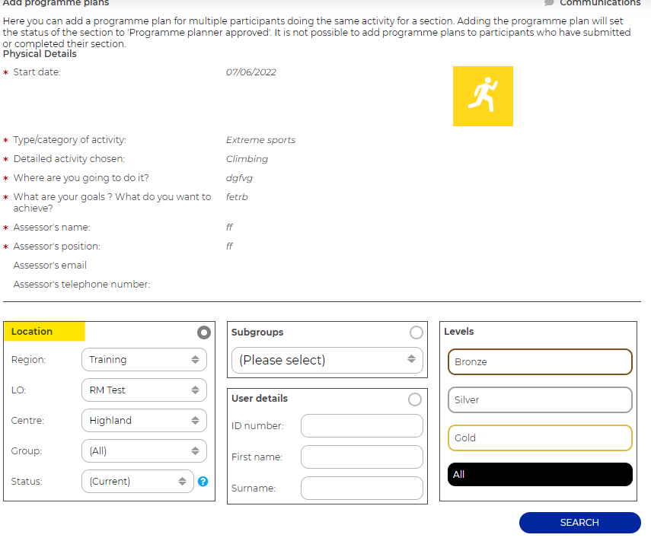Select the Subgroups radio button
Screen dimensions: 651x541
click(x=416, y=333)
